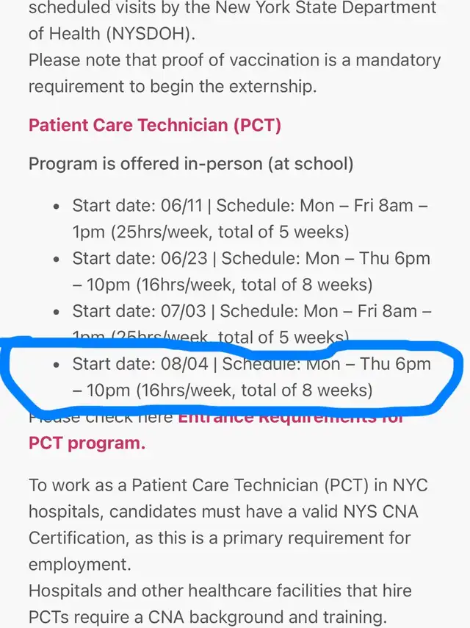Select the circled 'Start date: 08/04' schedule line
Viewport: 470px width, 628px height.
point(252,377)
